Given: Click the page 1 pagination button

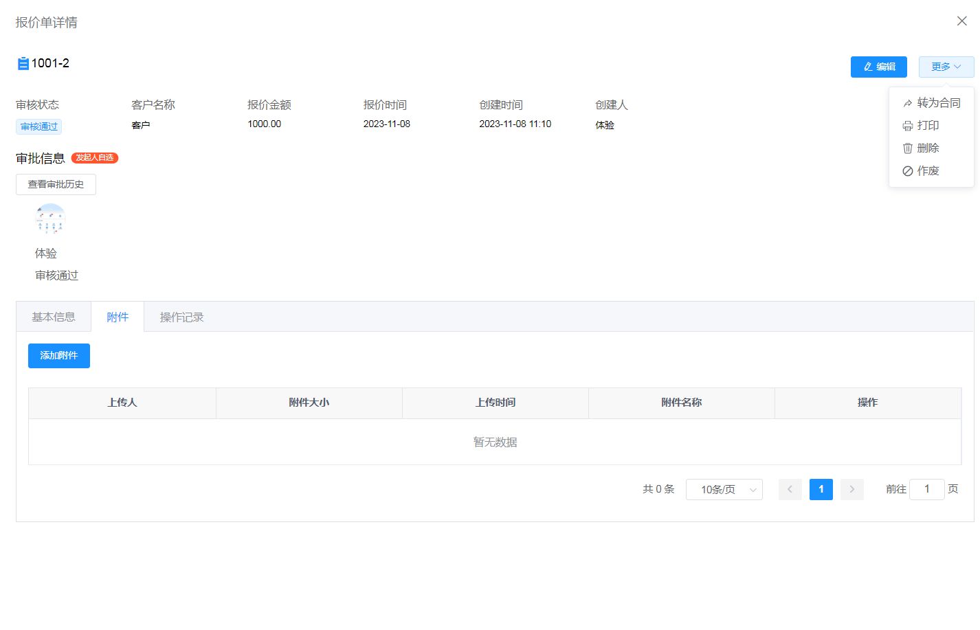Looking at the screenshot, I should [x=821, y=489].
